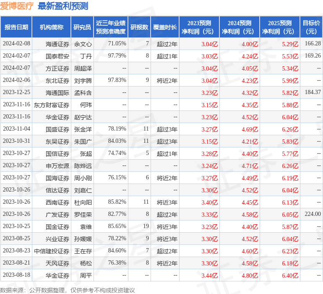Click researcher 赵宁达

(x=83, y=117)
